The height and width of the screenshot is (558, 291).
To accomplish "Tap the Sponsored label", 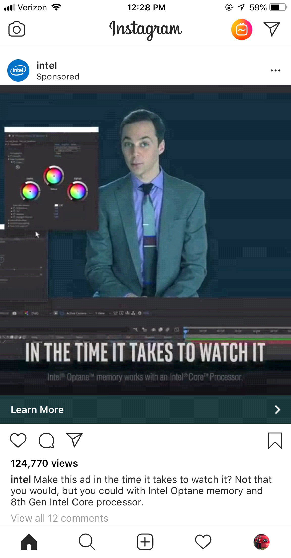I will 58,77.
